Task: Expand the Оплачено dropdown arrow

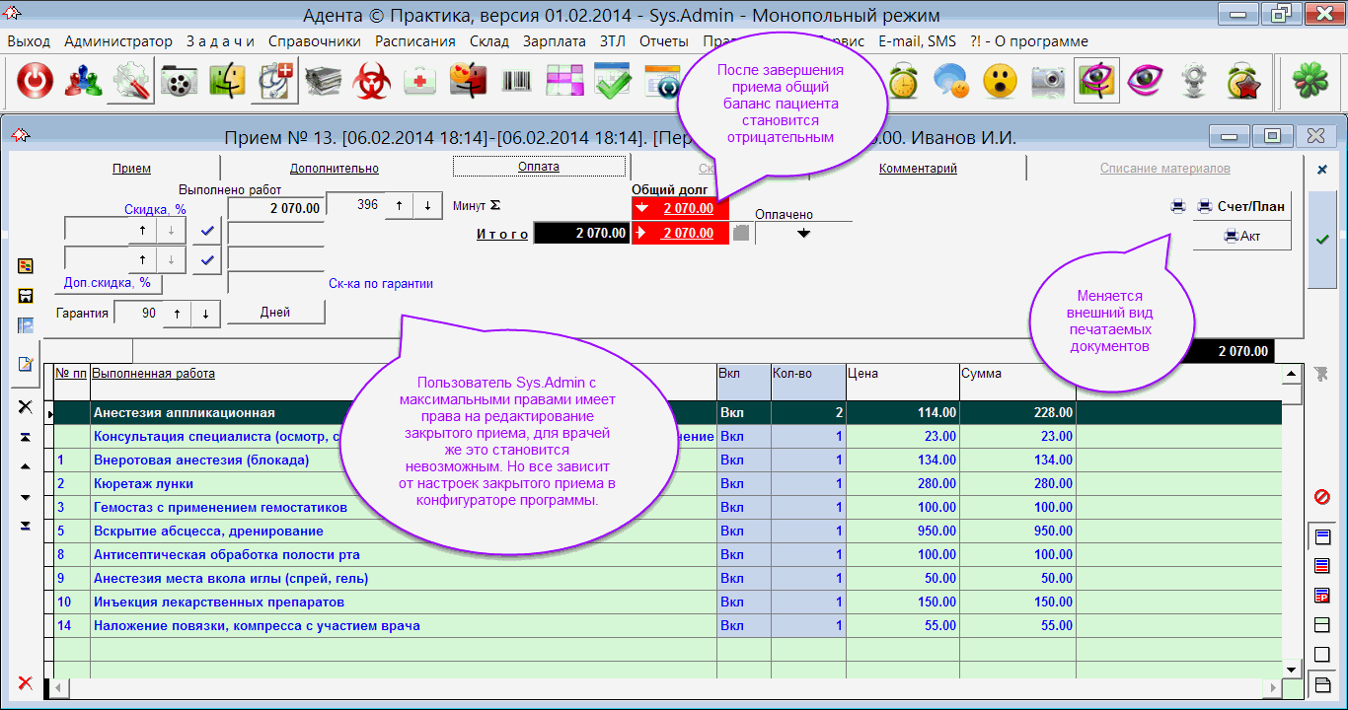Action: pos(803,234)
